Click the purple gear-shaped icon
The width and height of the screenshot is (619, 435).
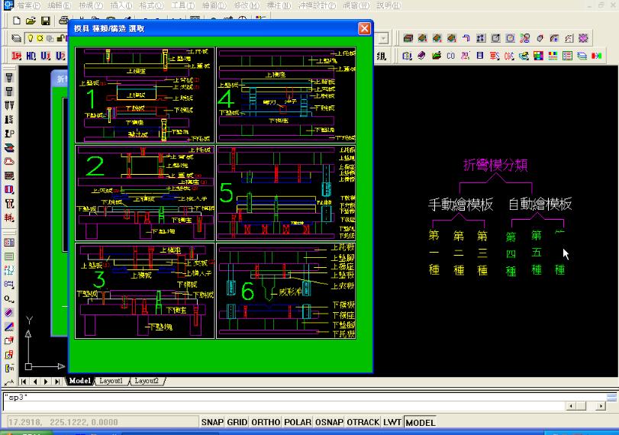pyautogui.click(x=583, y=38)
